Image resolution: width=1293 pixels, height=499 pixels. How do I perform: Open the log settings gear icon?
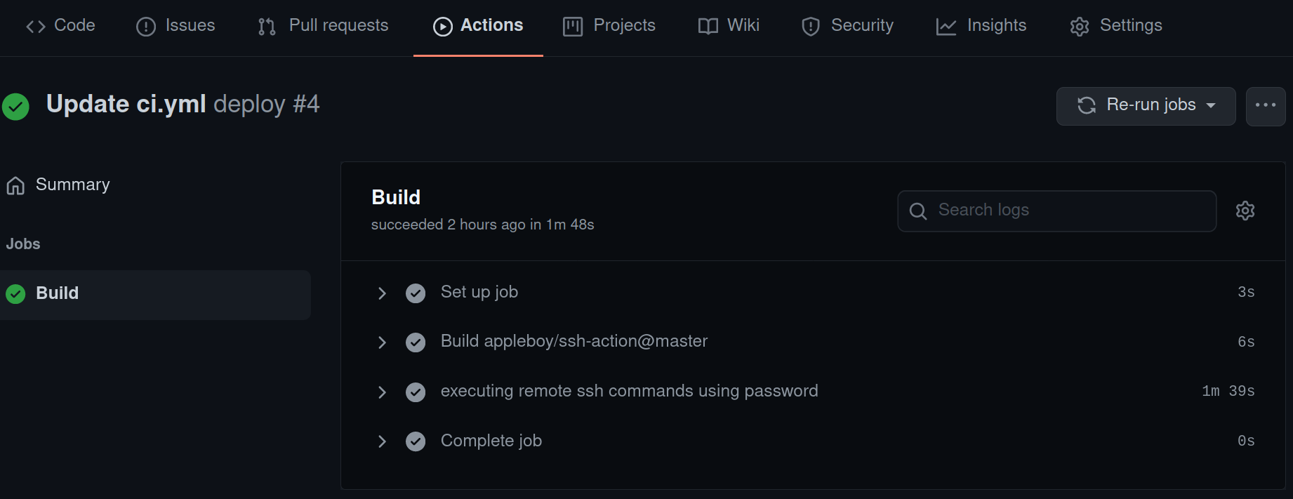tap(1245, 211)
